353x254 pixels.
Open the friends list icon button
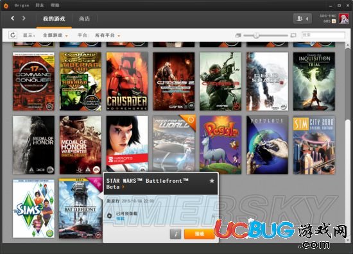pos(302,19)
